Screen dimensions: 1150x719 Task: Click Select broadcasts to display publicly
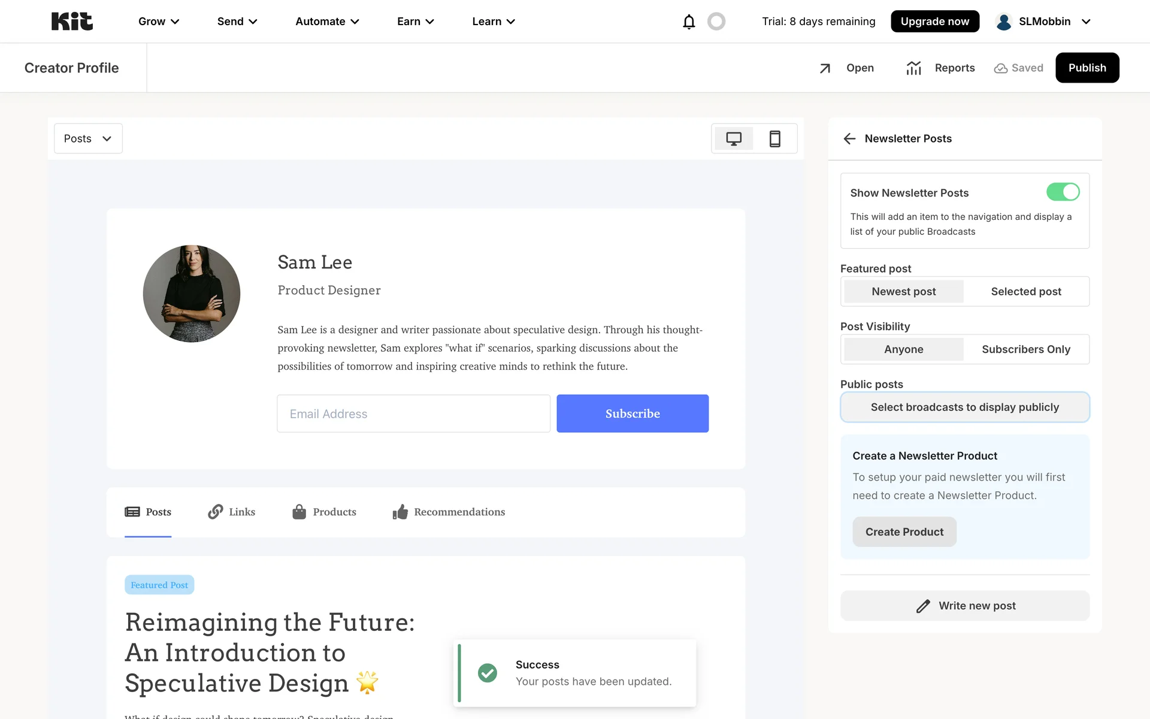coord(964,407)
